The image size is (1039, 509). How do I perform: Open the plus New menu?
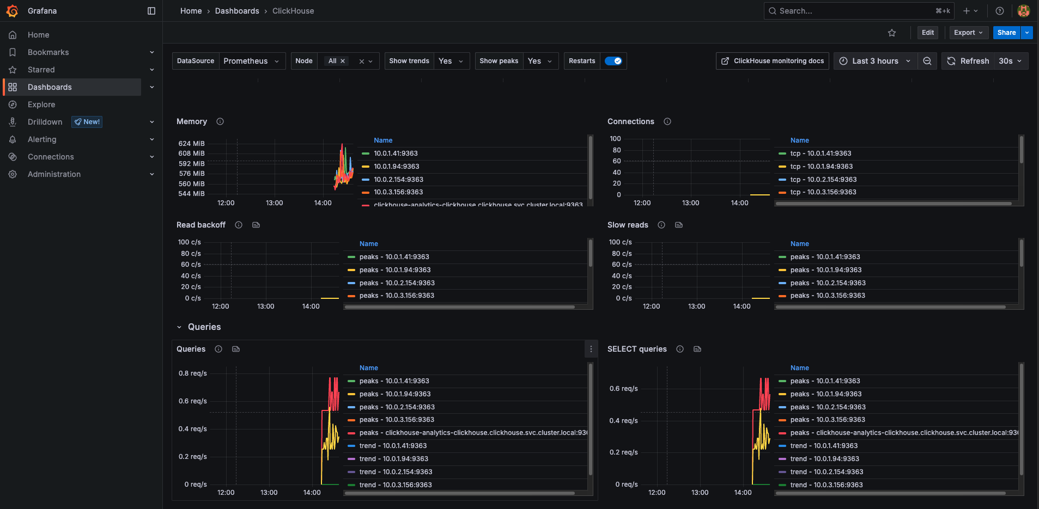tap(970, 11)
